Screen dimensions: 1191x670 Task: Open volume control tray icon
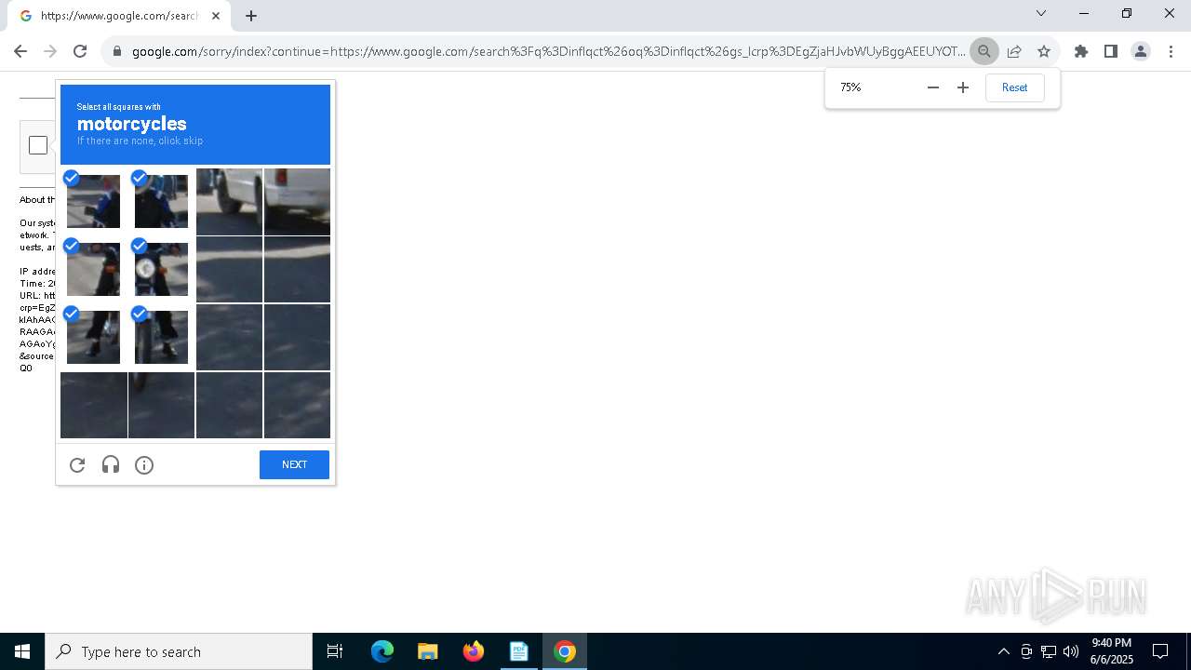1071,651
